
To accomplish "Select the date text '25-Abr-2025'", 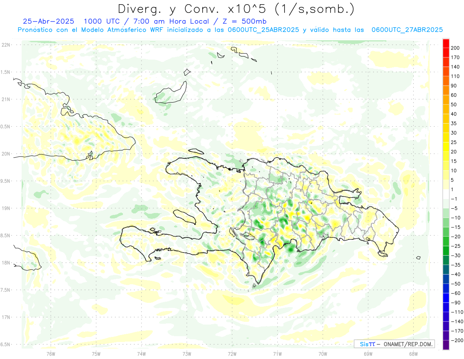I will pyautogui.click(x=48, y=22).
